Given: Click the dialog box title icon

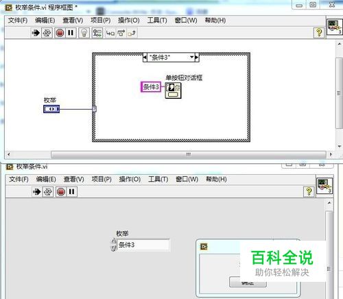Looking at the screenshot, I should (x=204, y=247).
